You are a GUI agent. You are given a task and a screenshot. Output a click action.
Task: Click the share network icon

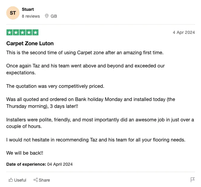(x=36, y=180)
